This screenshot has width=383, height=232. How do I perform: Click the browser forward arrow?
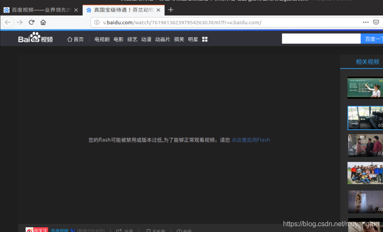20,22
